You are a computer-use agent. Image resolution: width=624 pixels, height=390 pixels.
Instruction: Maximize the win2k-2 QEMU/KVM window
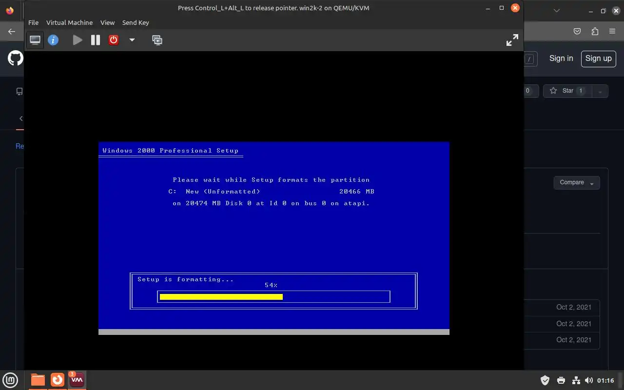pos(502,8)
